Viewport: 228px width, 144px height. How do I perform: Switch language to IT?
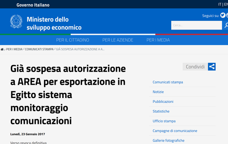pyautogui.click(x=220, y=4)
